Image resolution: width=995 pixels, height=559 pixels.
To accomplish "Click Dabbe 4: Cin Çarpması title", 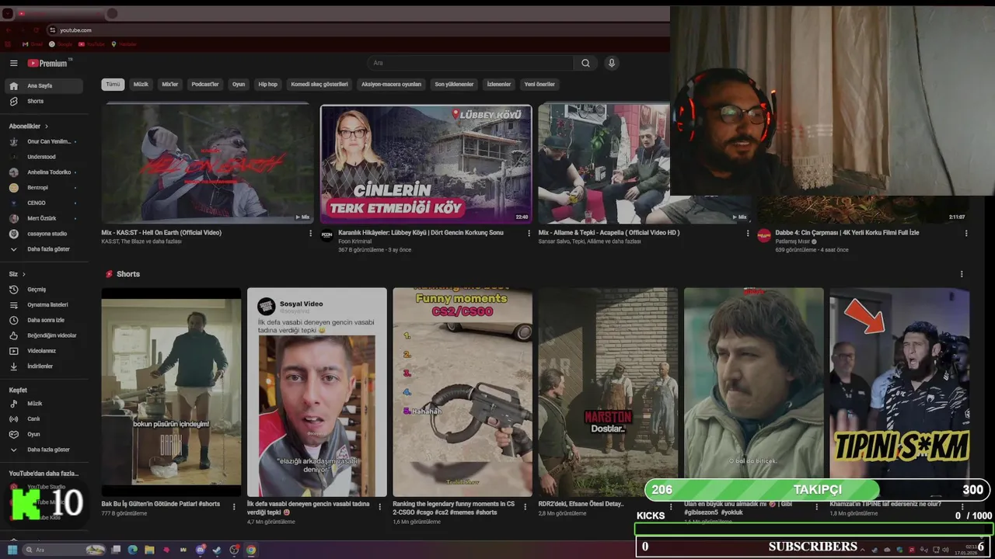I will (x=847, y=233).
